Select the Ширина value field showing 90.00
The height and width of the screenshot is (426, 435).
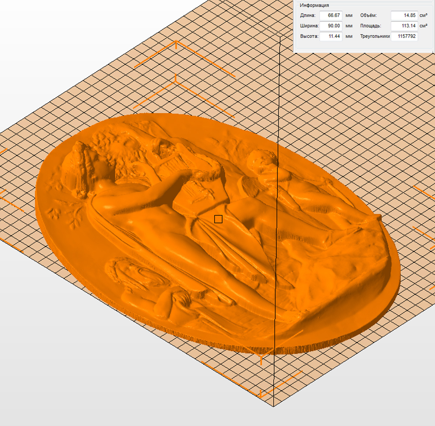(331, 26)
